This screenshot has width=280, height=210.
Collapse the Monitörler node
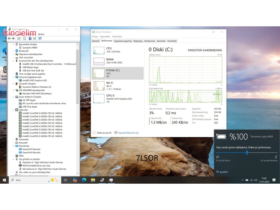[13, 146]
